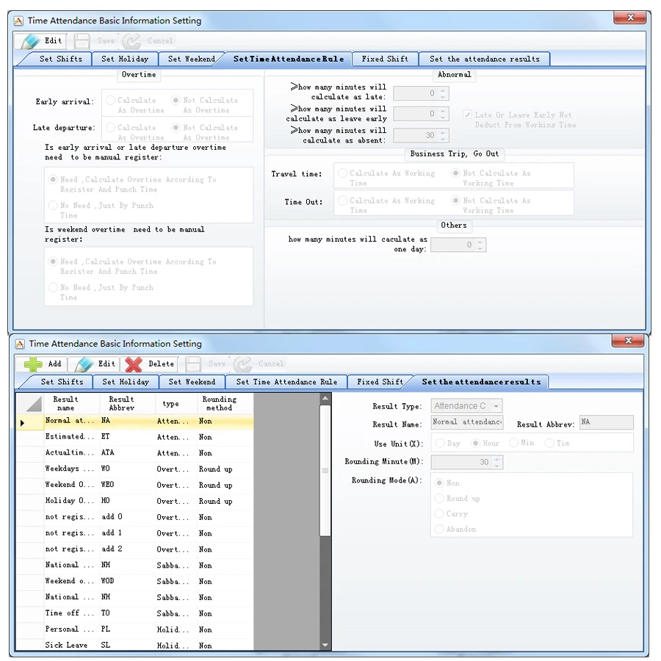Open the Result Type dropdown
Viewport: 661px width, 661px height.
click(x=466, y=406)
